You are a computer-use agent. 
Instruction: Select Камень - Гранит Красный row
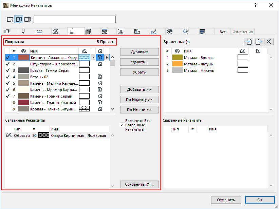[x=57, y=102]
